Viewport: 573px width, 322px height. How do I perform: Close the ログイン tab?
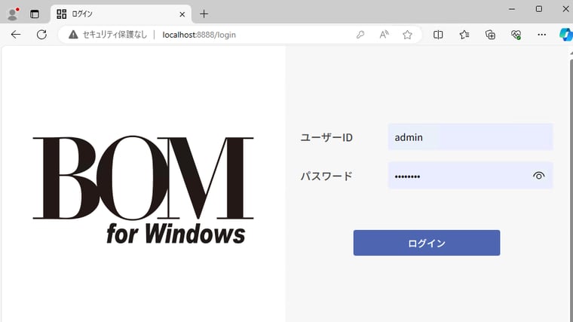click(x=182, y=14)
